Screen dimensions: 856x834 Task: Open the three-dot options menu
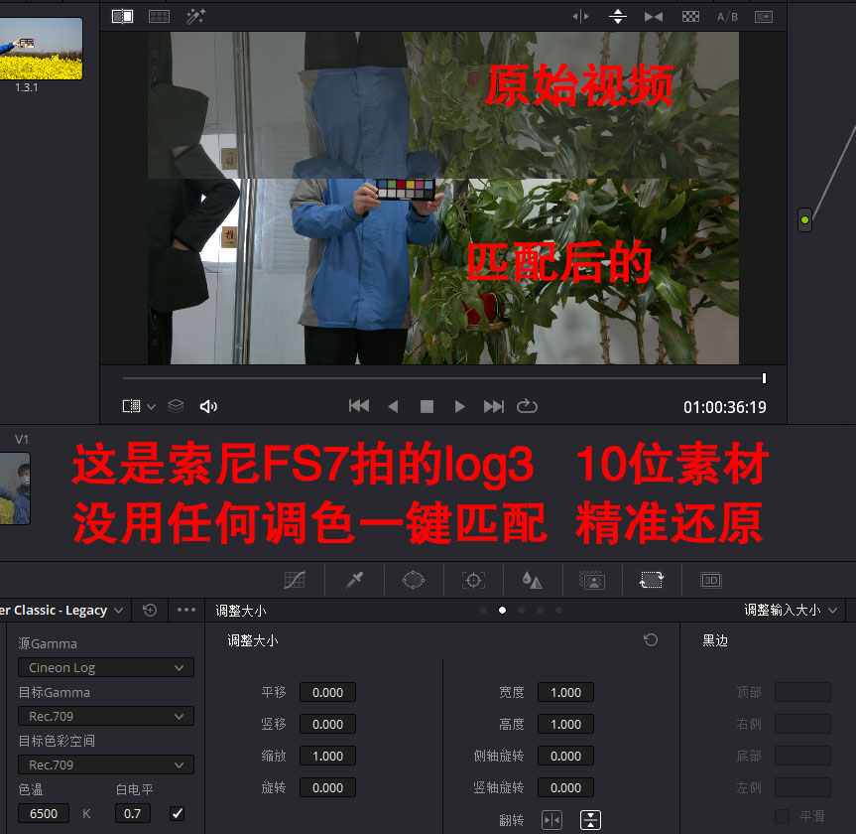point(185,611)
